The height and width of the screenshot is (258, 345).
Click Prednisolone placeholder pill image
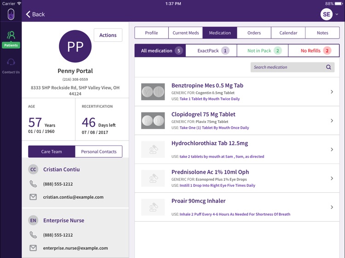(x=153, y=178)
